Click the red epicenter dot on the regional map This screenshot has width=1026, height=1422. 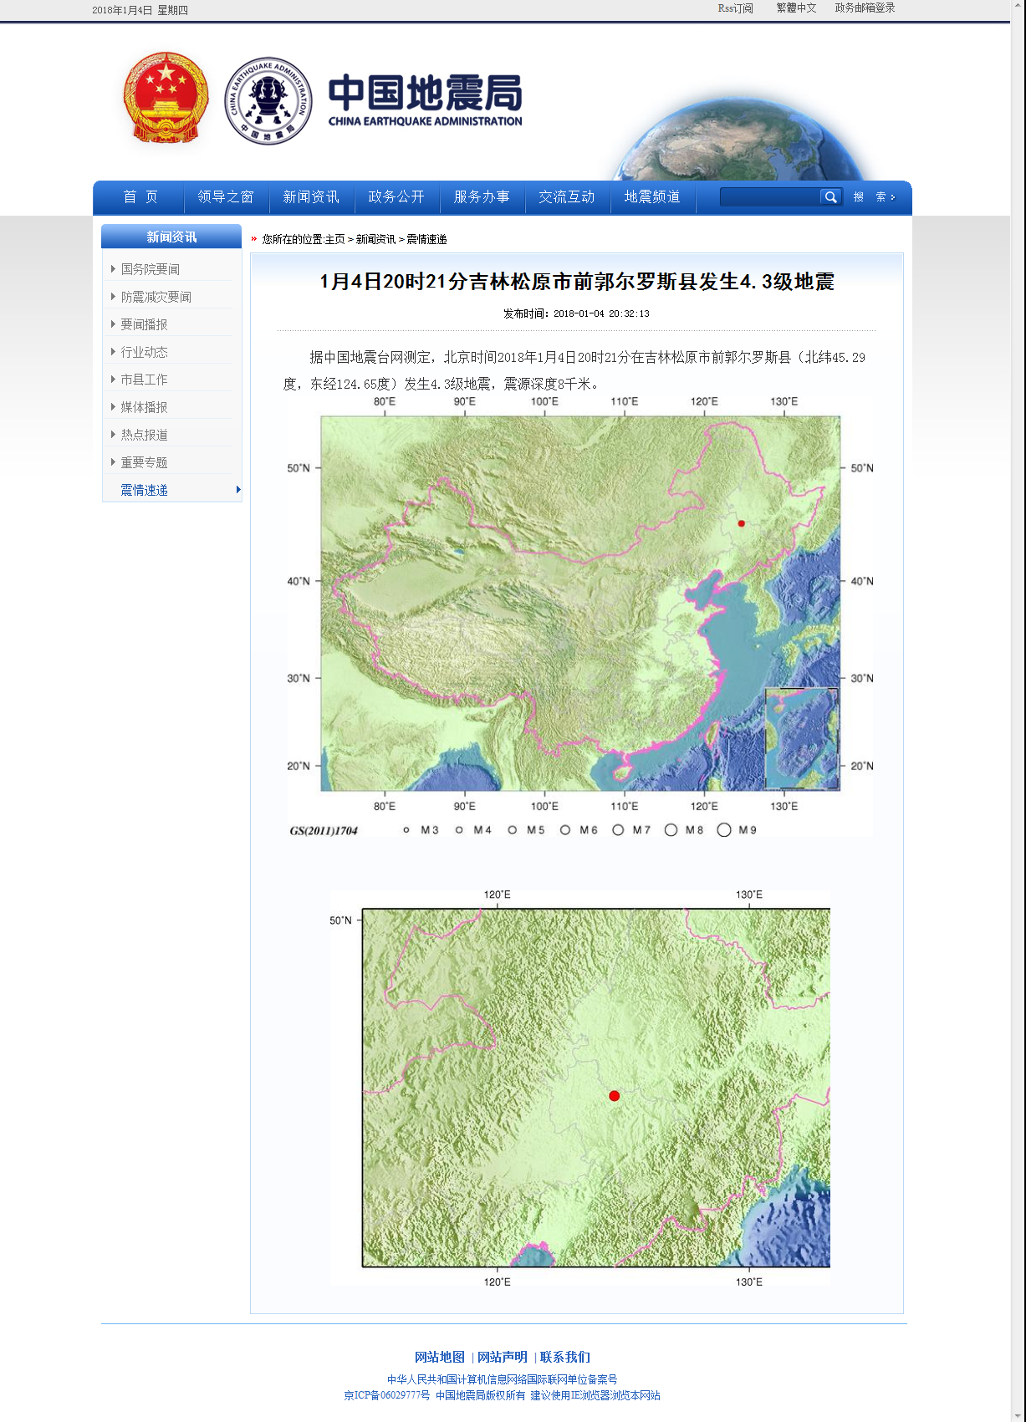point(614,1095)
